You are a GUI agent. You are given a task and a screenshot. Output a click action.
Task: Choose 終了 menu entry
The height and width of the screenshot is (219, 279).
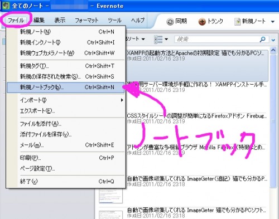pyautogui.click(x=66, y=181)
